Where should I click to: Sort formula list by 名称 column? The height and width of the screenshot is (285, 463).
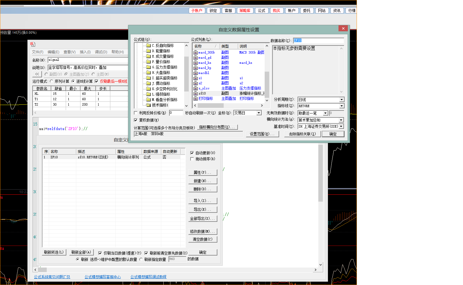pos(206,46)
